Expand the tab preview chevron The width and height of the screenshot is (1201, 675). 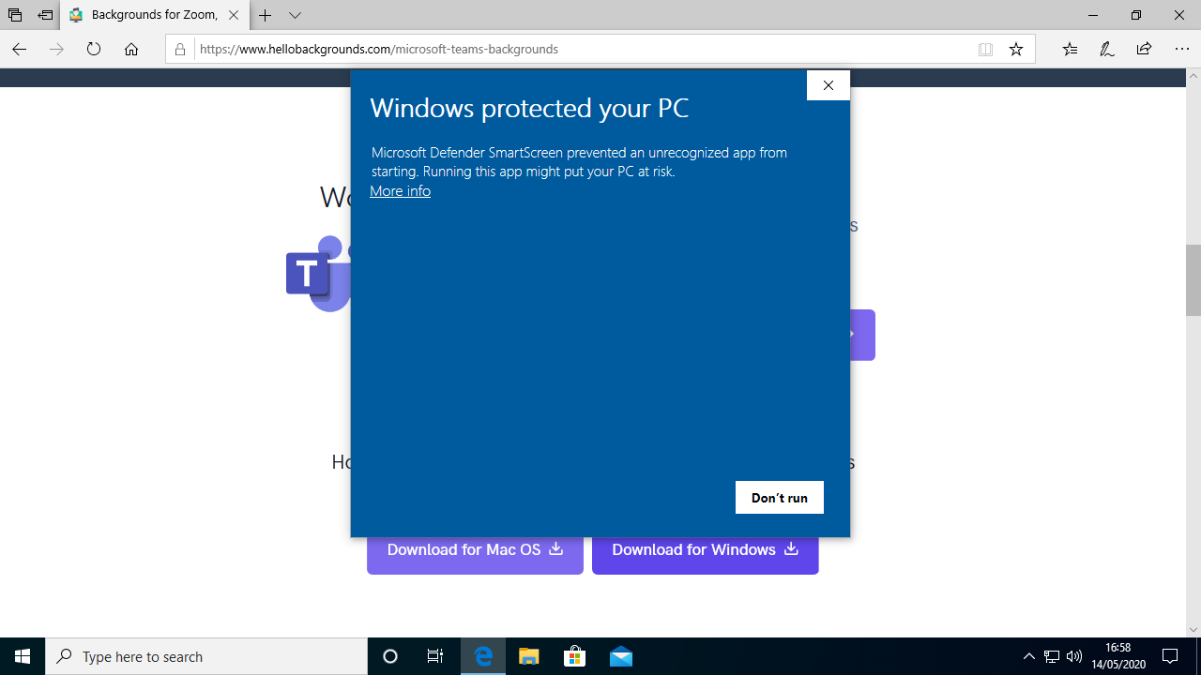295,15
